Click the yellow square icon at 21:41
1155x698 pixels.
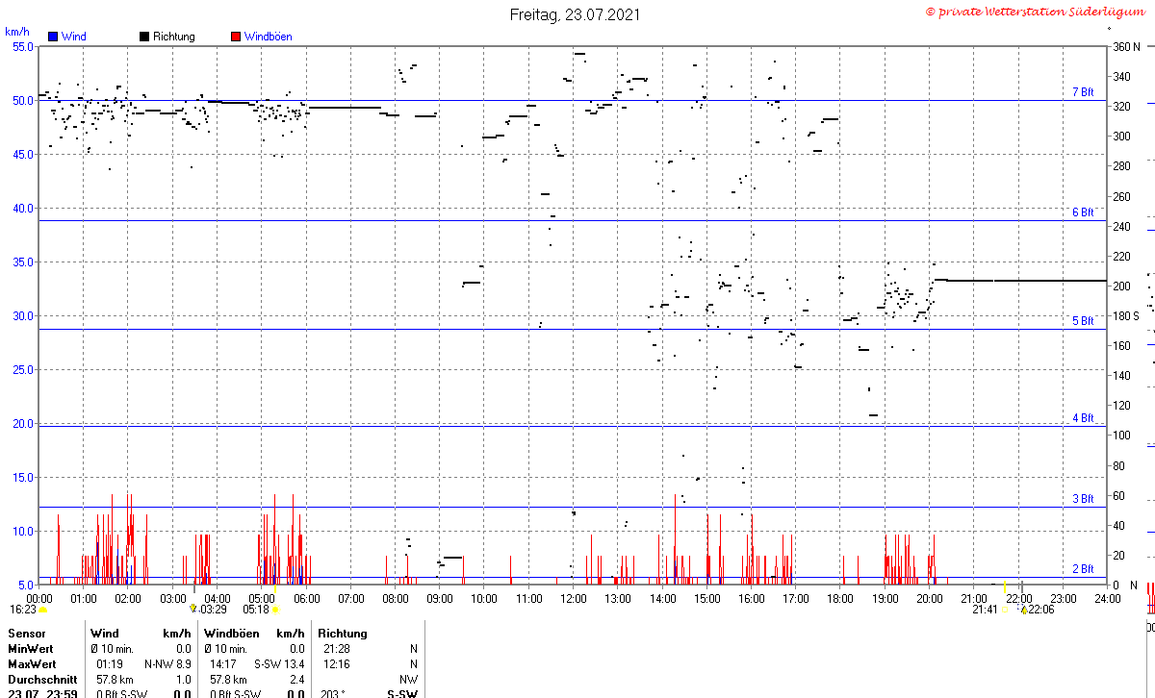1006,610
